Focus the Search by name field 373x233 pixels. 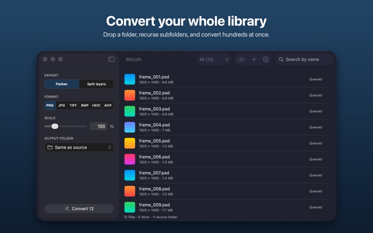(304, 60)
